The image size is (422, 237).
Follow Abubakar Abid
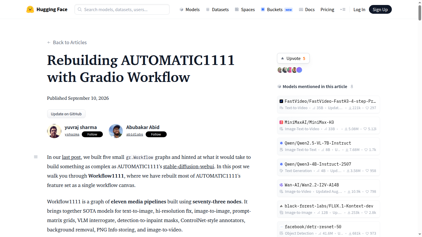[x=156, y=134]
